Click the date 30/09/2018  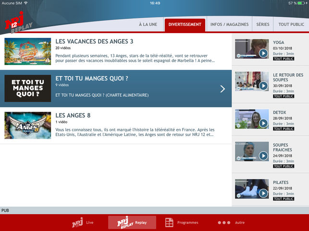pyautogui.click(x=283, y=86)
